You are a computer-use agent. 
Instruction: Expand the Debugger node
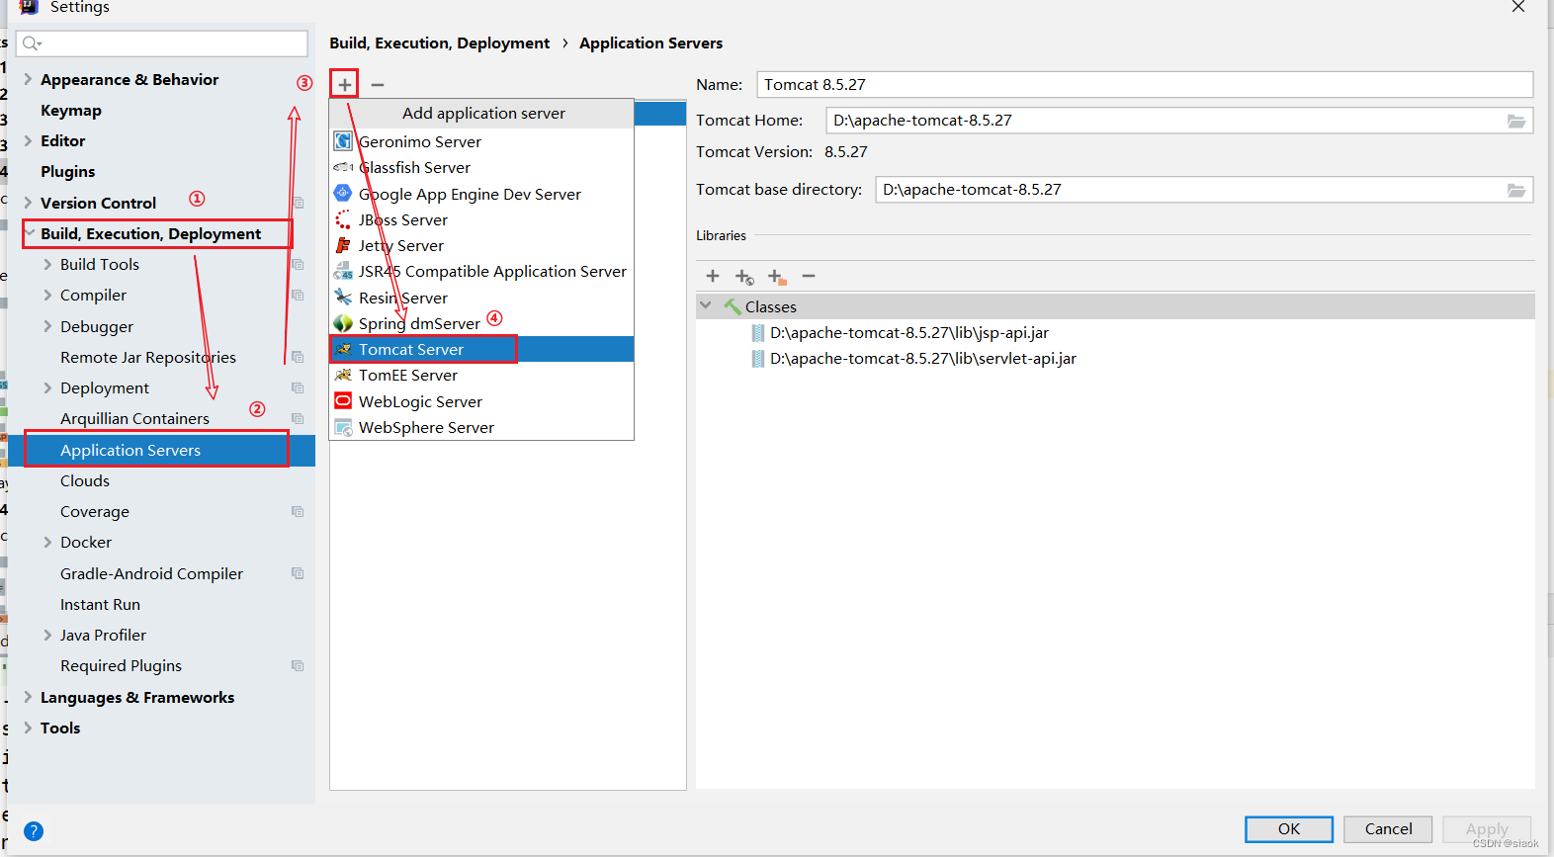click(47, 326)
